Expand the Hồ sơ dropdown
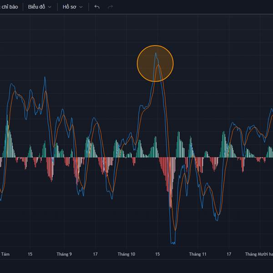 (73, 7)
